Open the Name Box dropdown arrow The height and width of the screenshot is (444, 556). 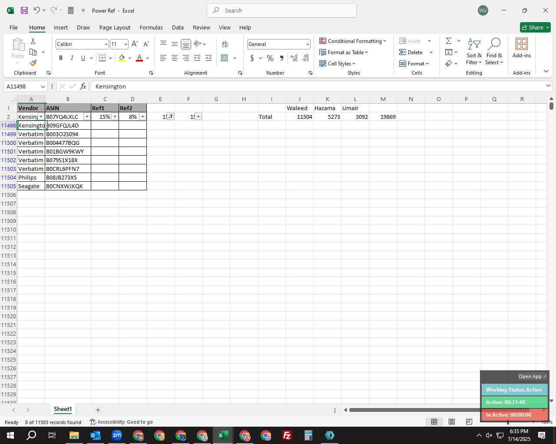click(43, 86)
